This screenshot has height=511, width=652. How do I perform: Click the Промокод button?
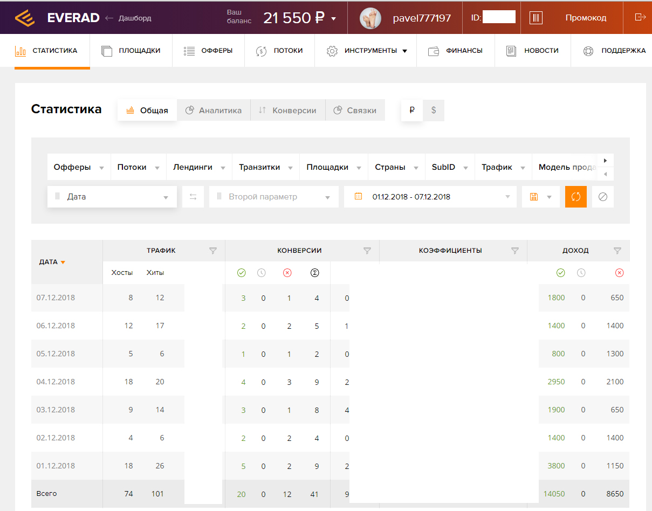pyautogui.click(x=586, y=18)
